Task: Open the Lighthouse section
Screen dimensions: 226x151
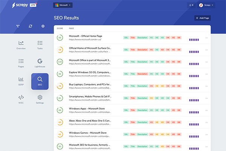Action: point(40,63)
